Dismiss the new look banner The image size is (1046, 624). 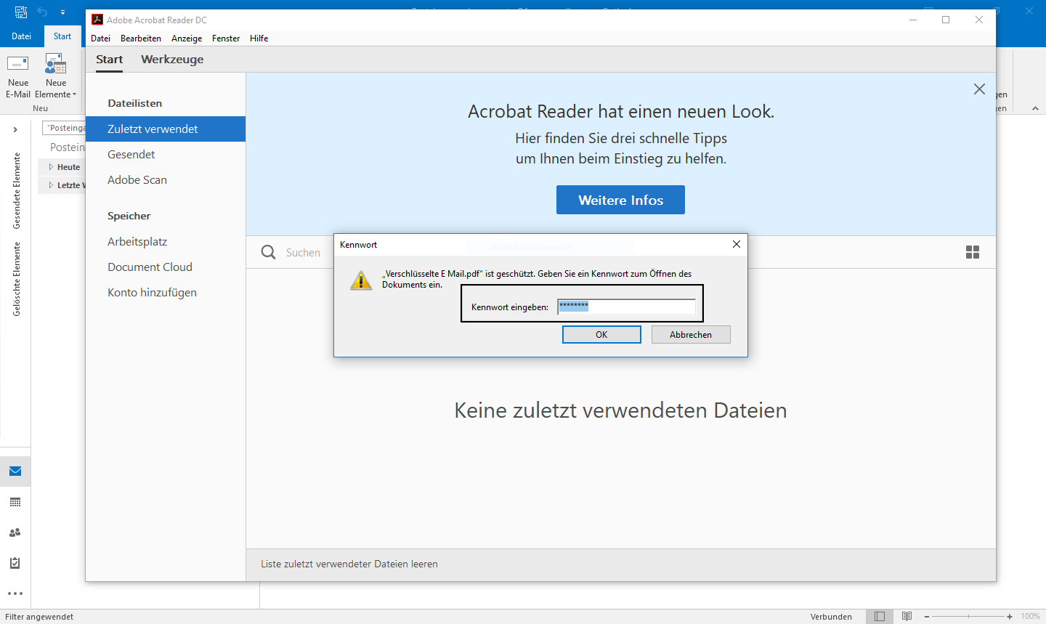tap(979, 89)
